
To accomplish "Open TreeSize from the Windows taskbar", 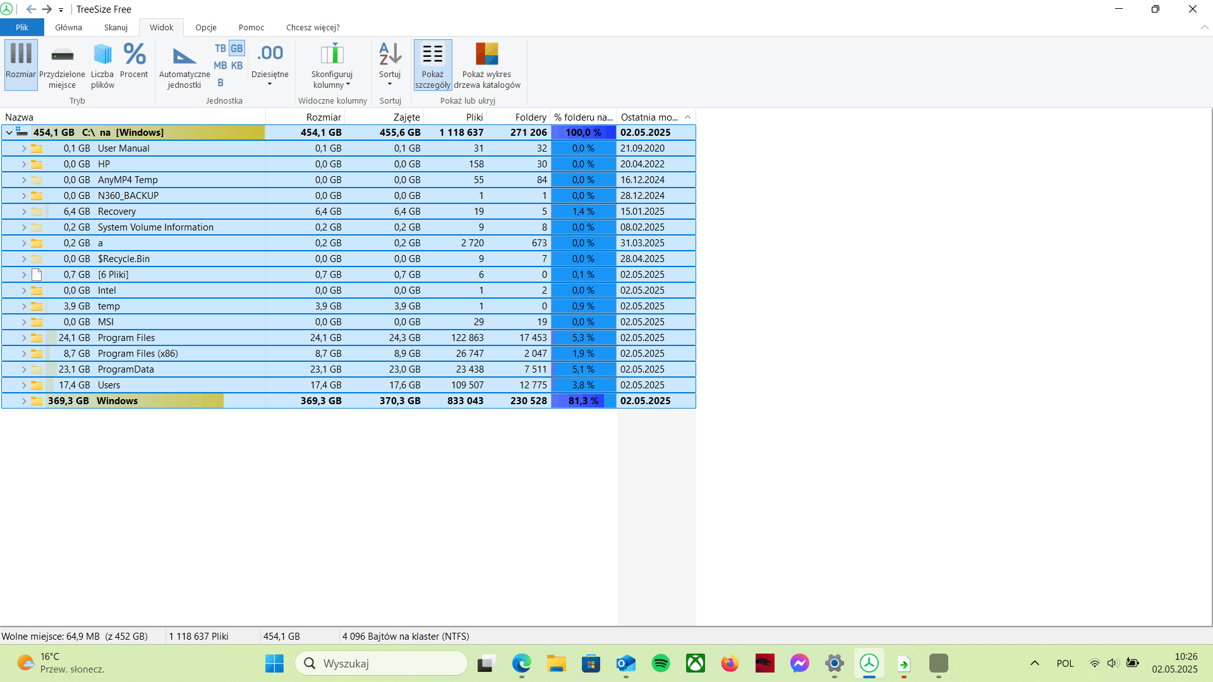I will tap(869, 663).
